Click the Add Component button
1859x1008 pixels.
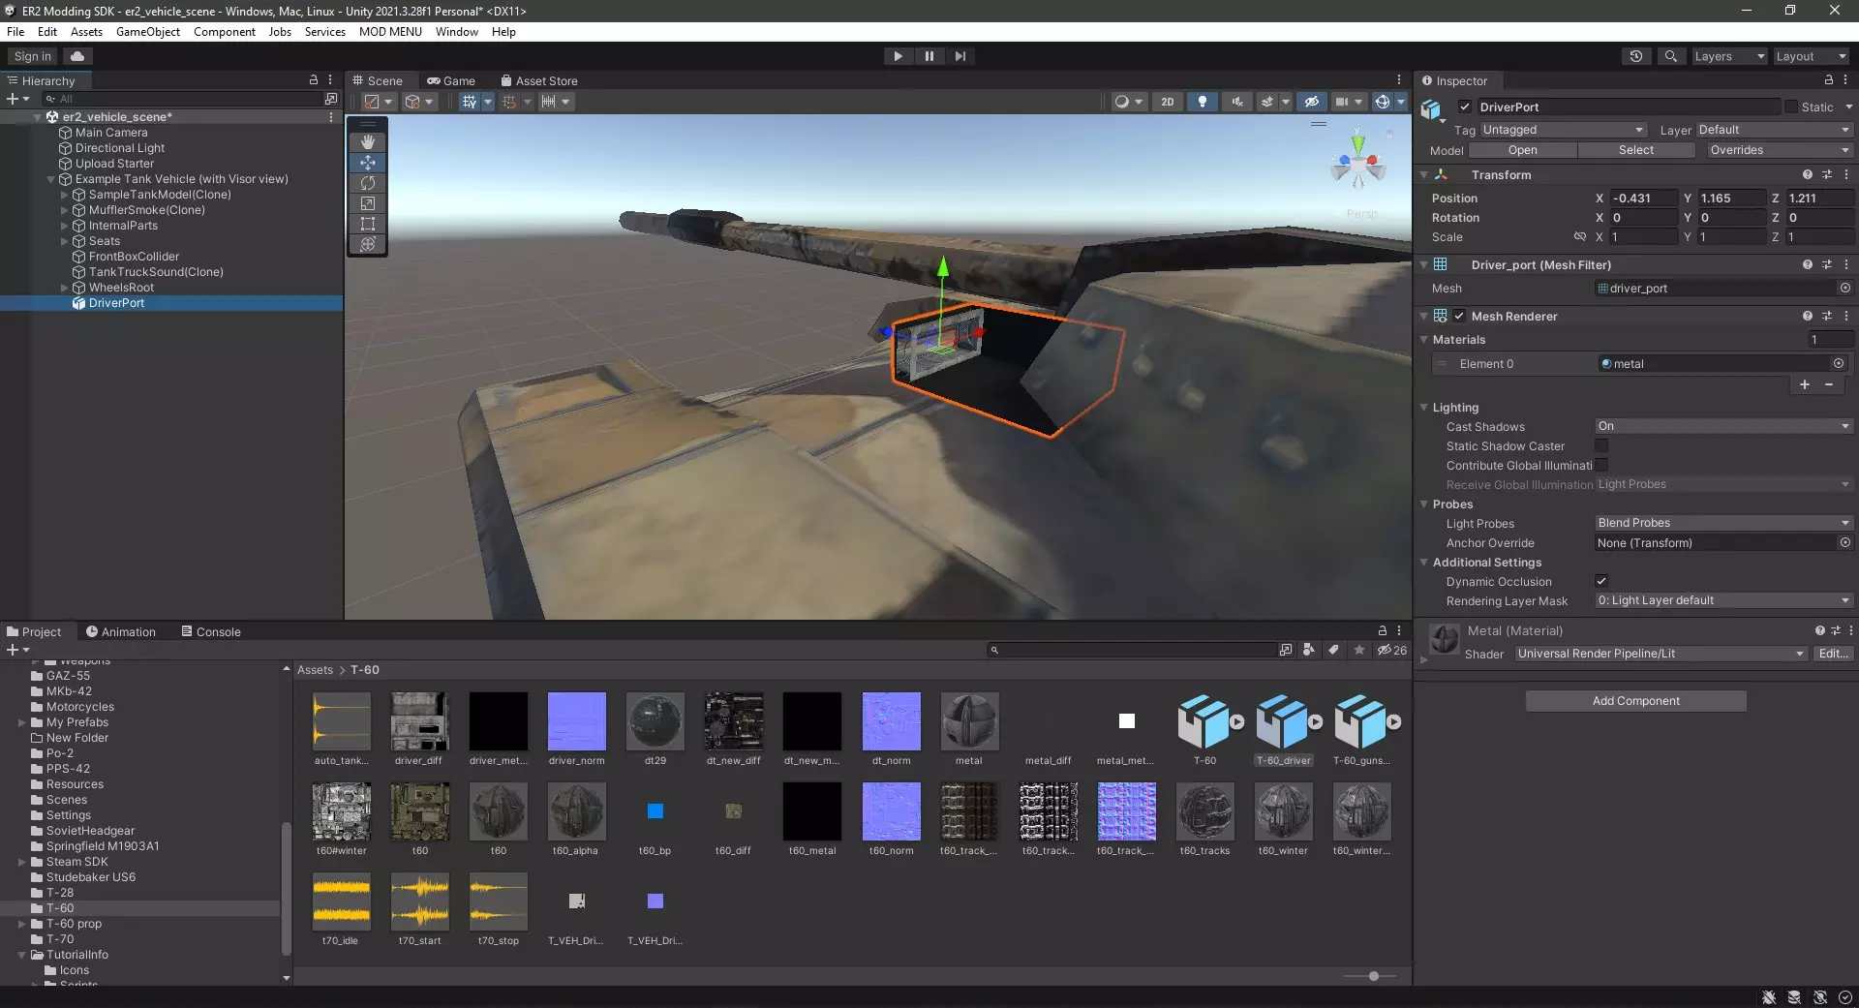coord(1635,701)
